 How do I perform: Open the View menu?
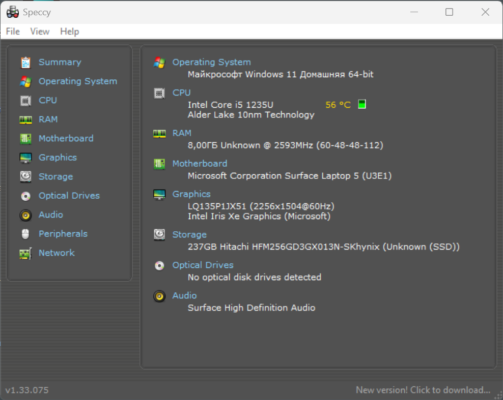[x=40, y=32]
